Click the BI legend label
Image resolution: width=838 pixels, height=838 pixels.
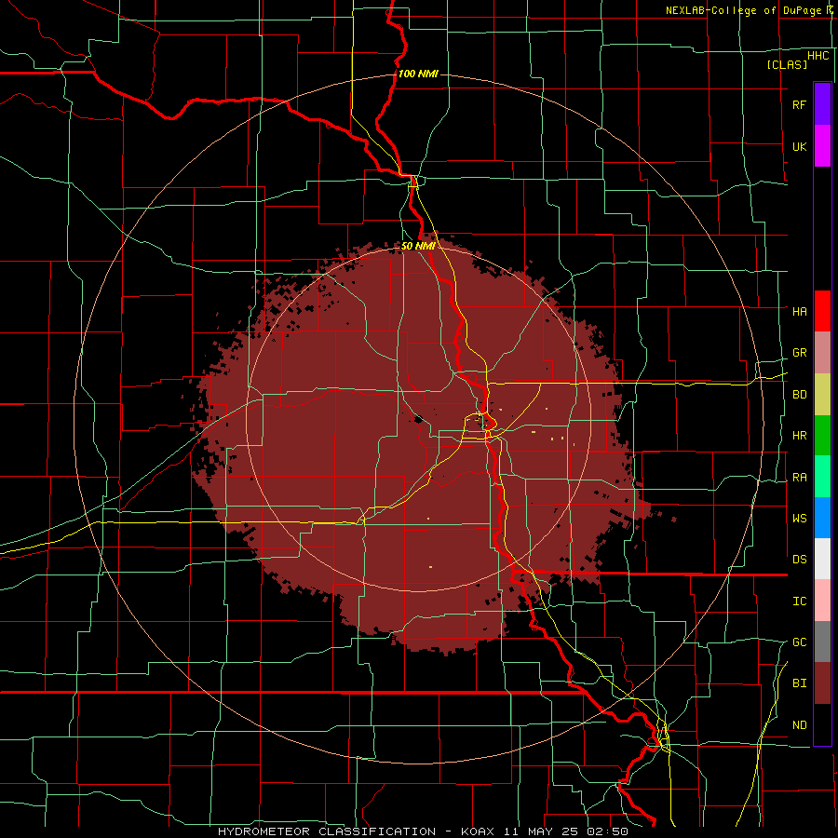(799, 683)
